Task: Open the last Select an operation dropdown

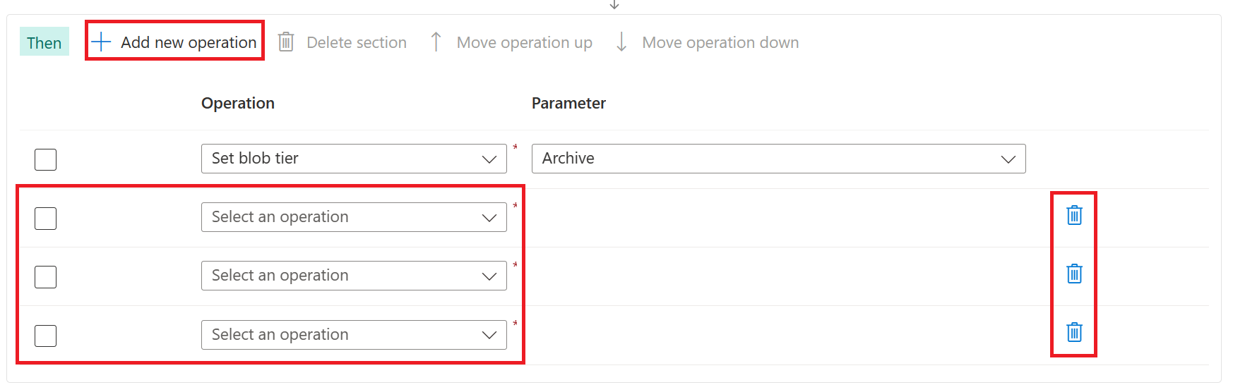Action: pyautogui.click(x=354, y=335)
